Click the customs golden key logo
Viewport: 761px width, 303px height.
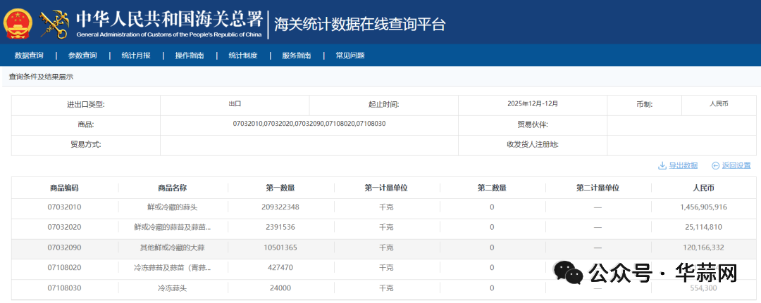54,23
